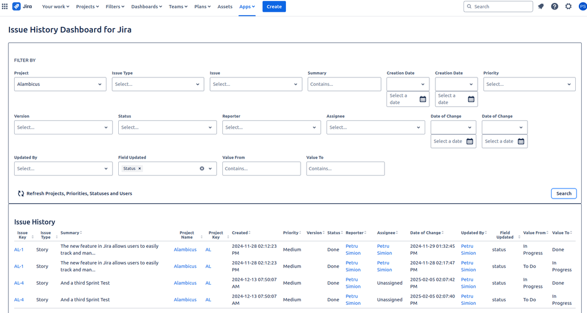Open calendar icon for first Date of Change
Image resolution: width=587 pixels, height=313 pixels.
[469, 142]
